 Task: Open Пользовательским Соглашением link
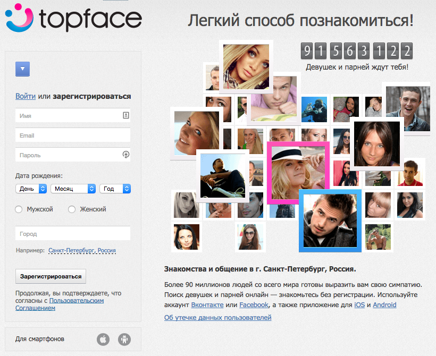pyautogui.click(x=60, y=304)
